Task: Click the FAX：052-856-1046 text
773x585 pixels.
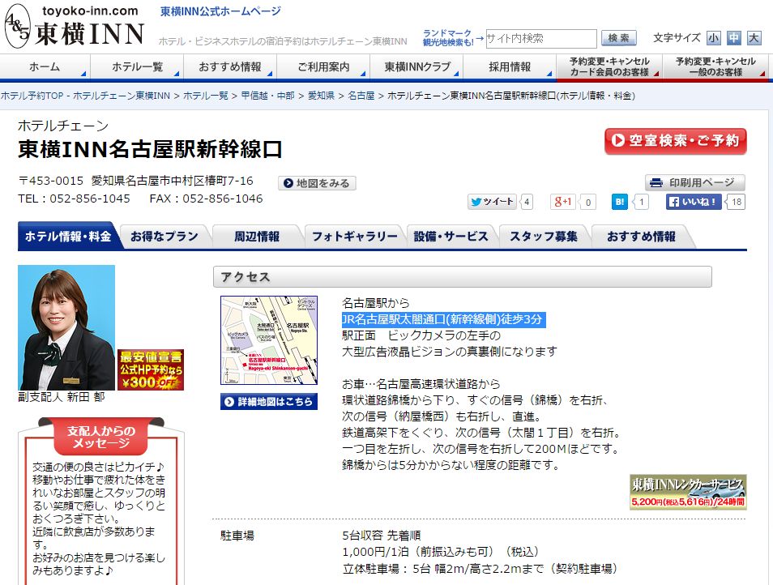Action: point(206,199)
